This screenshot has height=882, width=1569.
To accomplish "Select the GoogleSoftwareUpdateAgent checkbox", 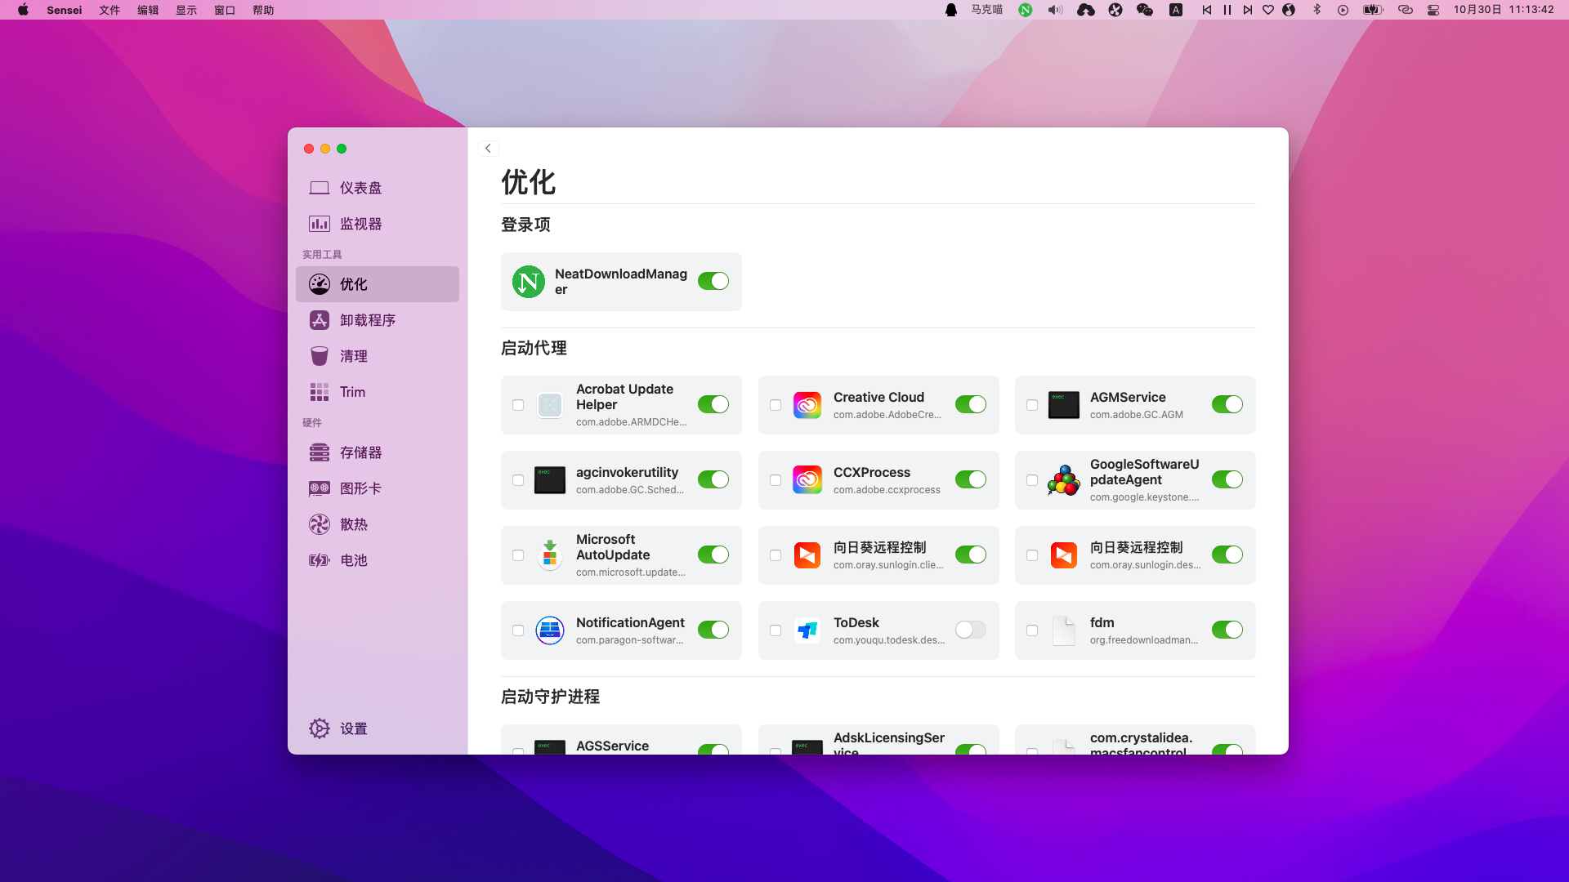I will [x=1032, y=480].
